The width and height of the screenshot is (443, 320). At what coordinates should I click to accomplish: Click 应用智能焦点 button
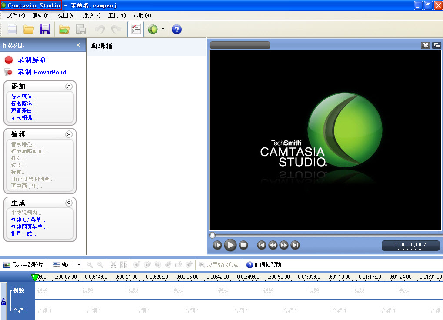click(219, 265)
